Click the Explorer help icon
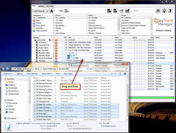Viewport: 176px width, 133px height. 125,74
